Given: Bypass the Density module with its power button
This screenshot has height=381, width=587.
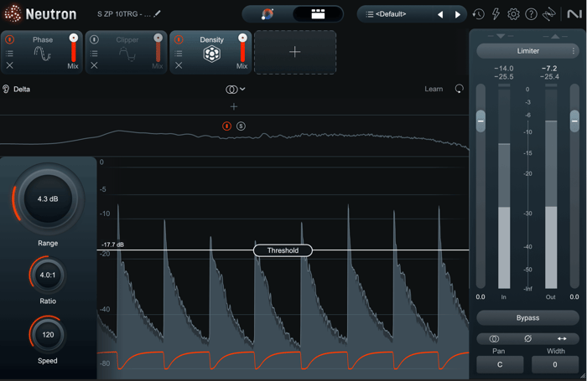Looking at the screenshot, I should pos(179,39).
